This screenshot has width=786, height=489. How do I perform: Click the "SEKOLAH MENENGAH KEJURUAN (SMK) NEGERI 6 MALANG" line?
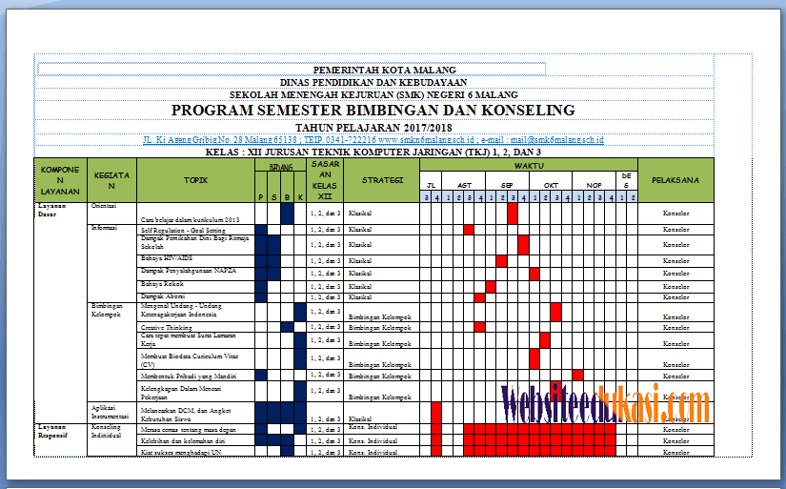[x=373, y=94]
